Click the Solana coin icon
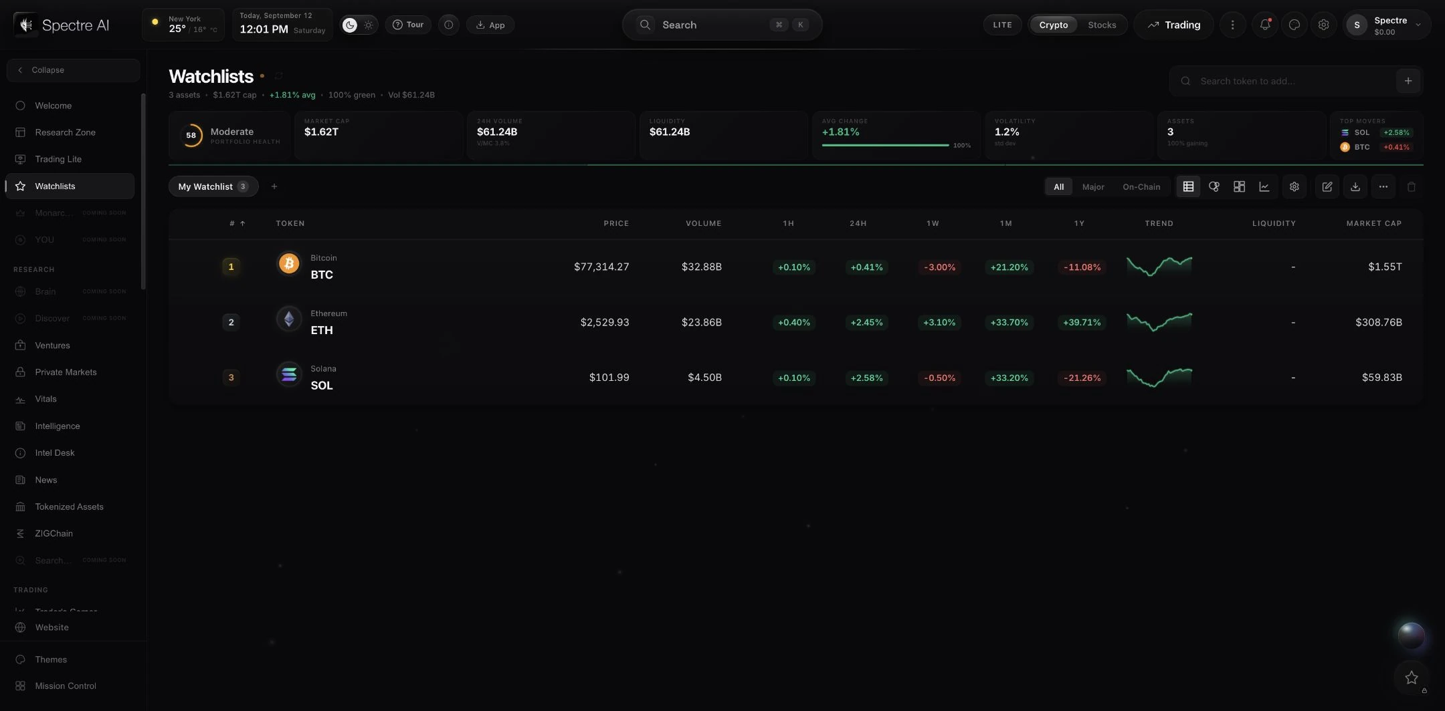 289,375
